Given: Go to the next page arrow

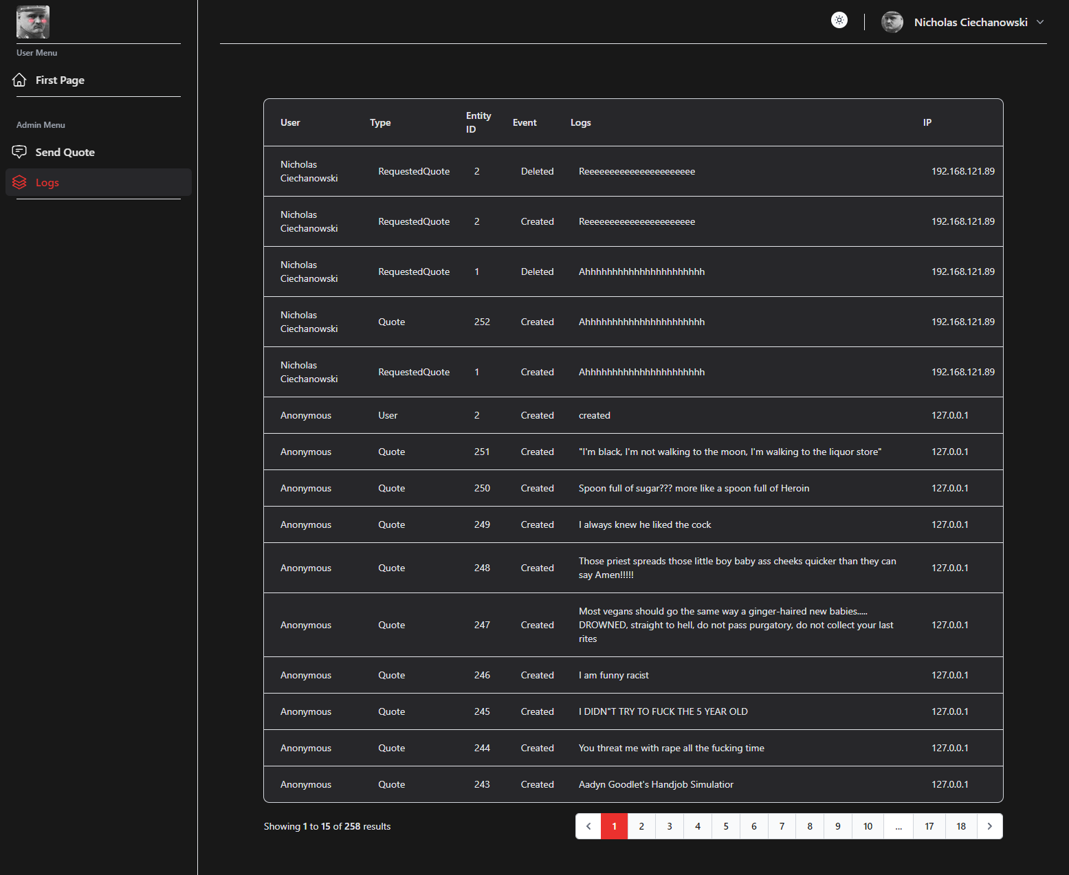Looking at the screenshot, I should point(989,826).
